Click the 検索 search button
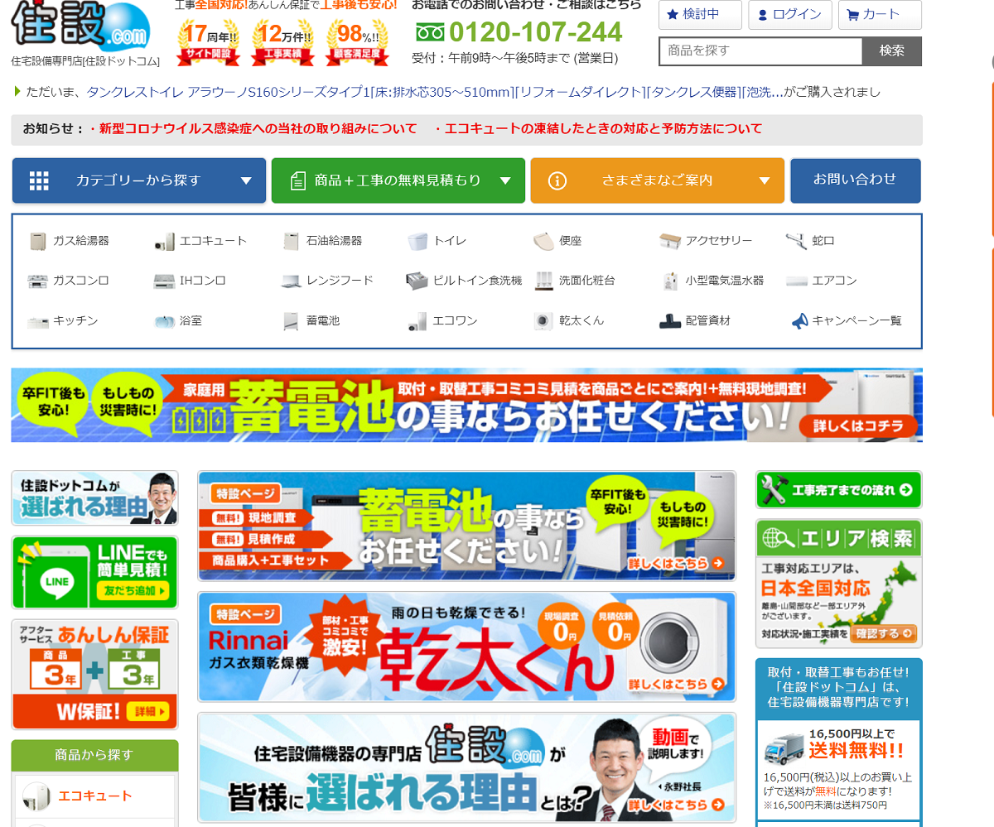The width and height of the screenshot is (994, 827). pyautogui.click(x=892, y=51)
